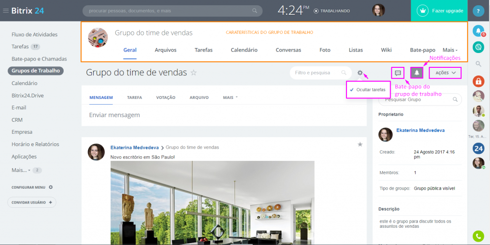The image size is (490, 245).
Task: Click the group notifications bell button
Action: tap(417, 73)
